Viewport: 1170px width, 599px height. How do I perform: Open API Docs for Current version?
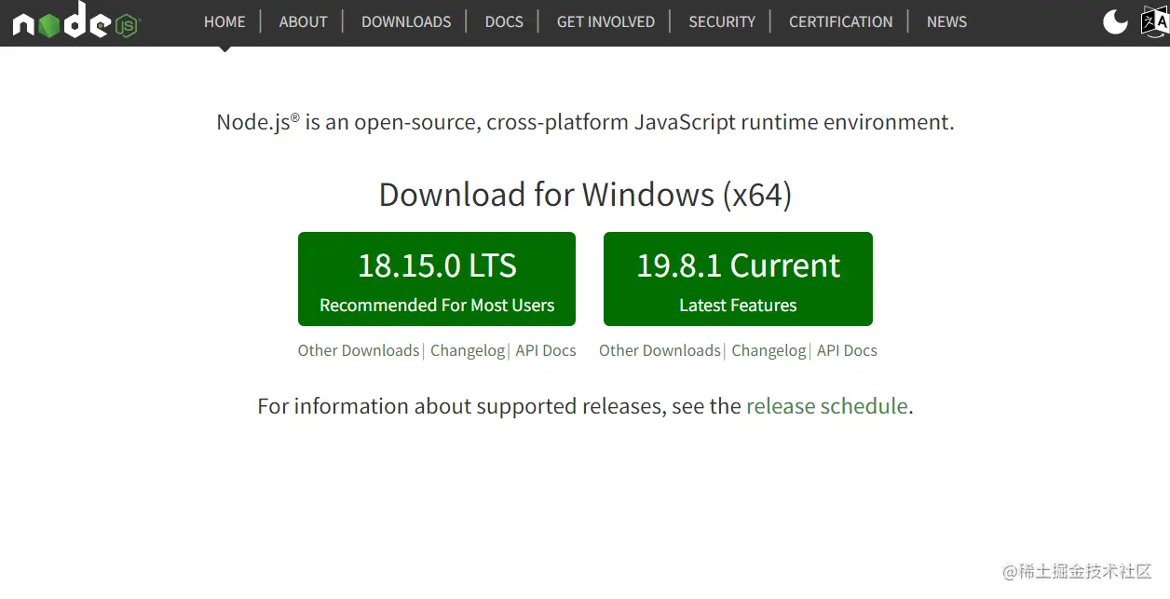point(847,350)
